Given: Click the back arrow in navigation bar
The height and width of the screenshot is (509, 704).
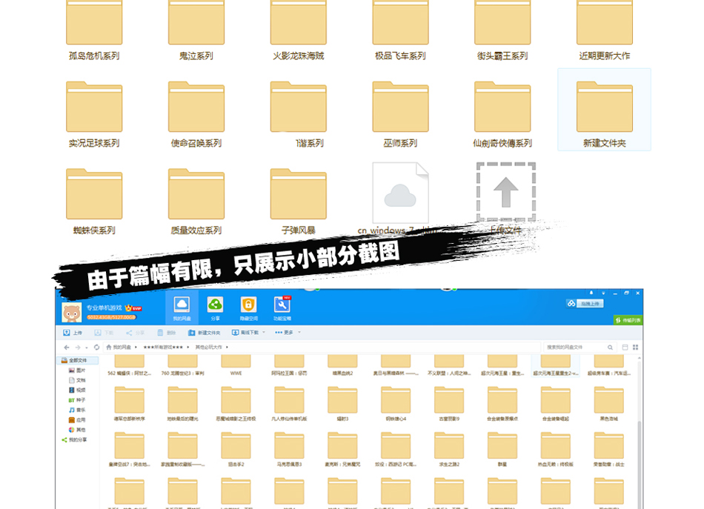Looking at the screenshot, I should tap(65, 347).
